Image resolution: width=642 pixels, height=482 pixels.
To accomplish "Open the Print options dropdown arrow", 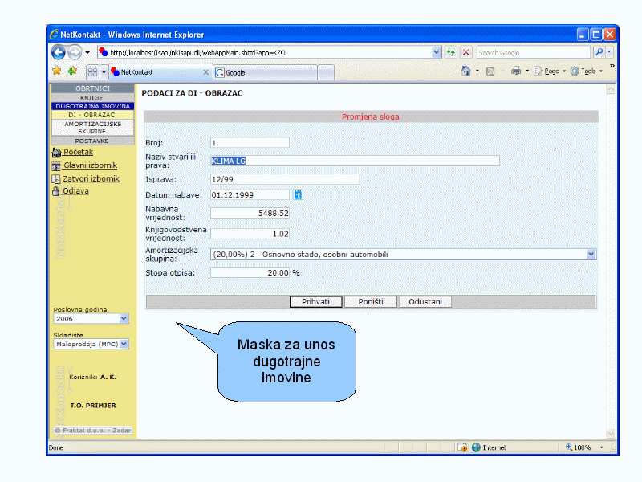I will [x=527, y=71].
